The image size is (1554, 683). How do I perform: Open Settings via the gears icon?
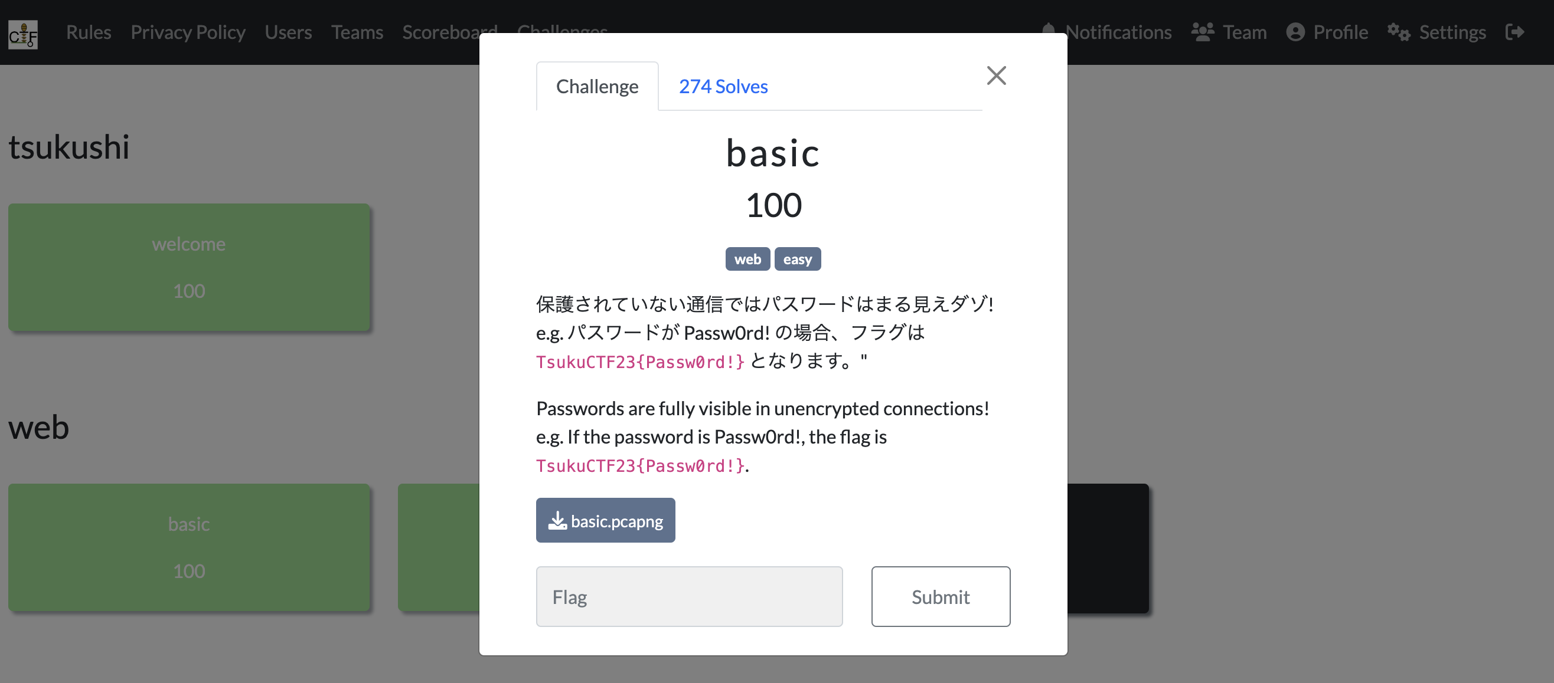click(1398, 32)
